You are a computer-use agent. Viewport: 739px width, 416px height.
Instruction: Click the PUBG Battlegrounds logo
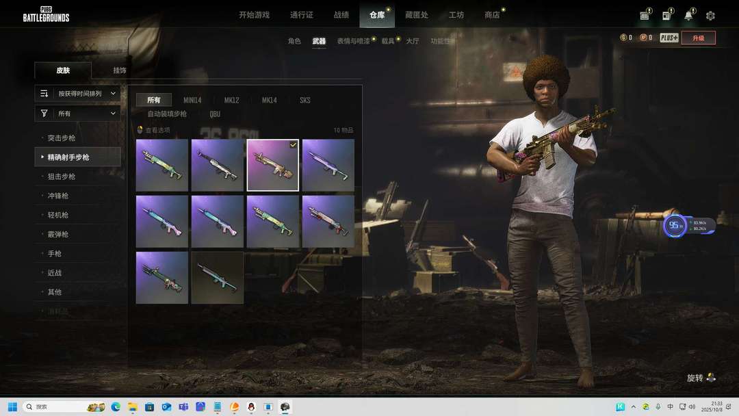[x=46, y=14]
